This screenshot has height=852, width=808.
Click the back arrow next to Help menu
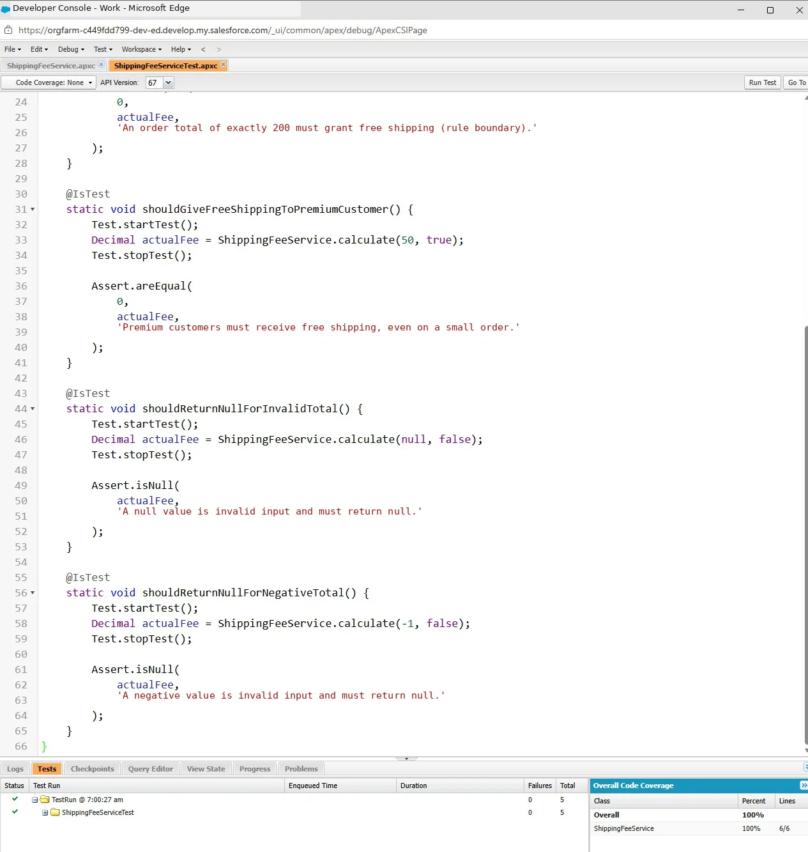tap(203, 49)
